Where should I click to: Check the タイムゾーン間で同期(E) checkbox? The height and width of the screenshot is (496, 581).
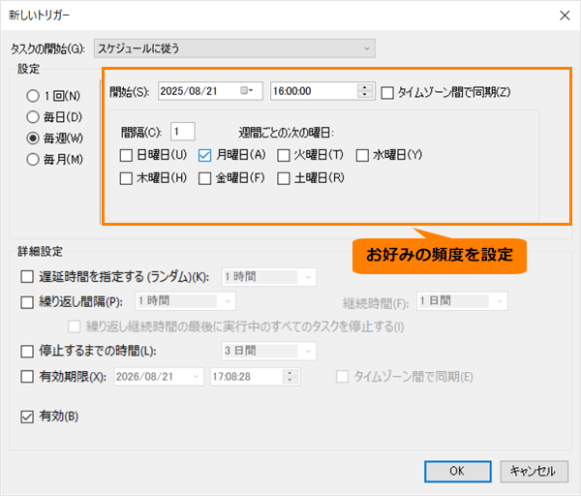pos(342,377)
